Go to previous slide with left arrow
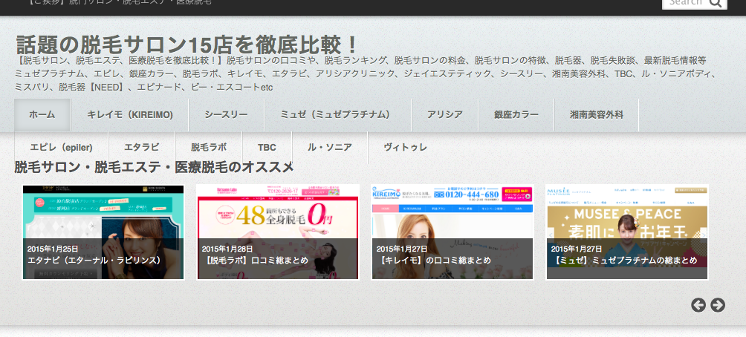The image size is (746, 337). click(x=698, y=305)
